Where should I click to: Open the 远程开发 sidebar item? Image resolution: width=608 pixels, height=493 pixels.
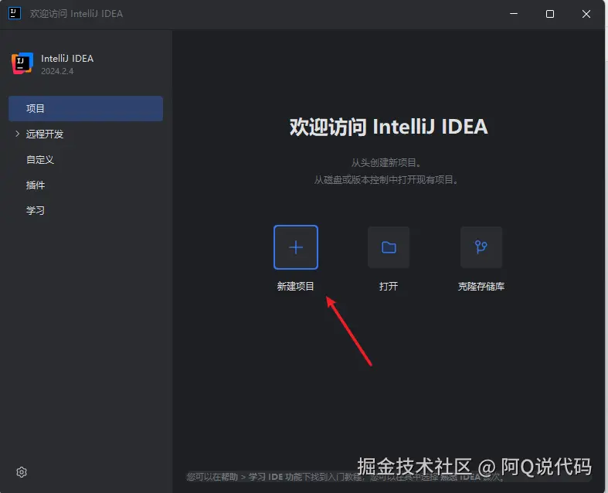[45, 134]
